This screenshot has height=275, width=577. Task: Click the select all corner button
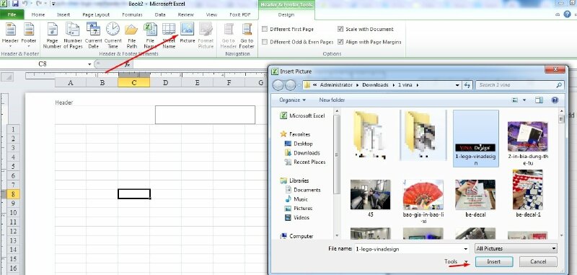pyautogui.click(x=8, y=77)
